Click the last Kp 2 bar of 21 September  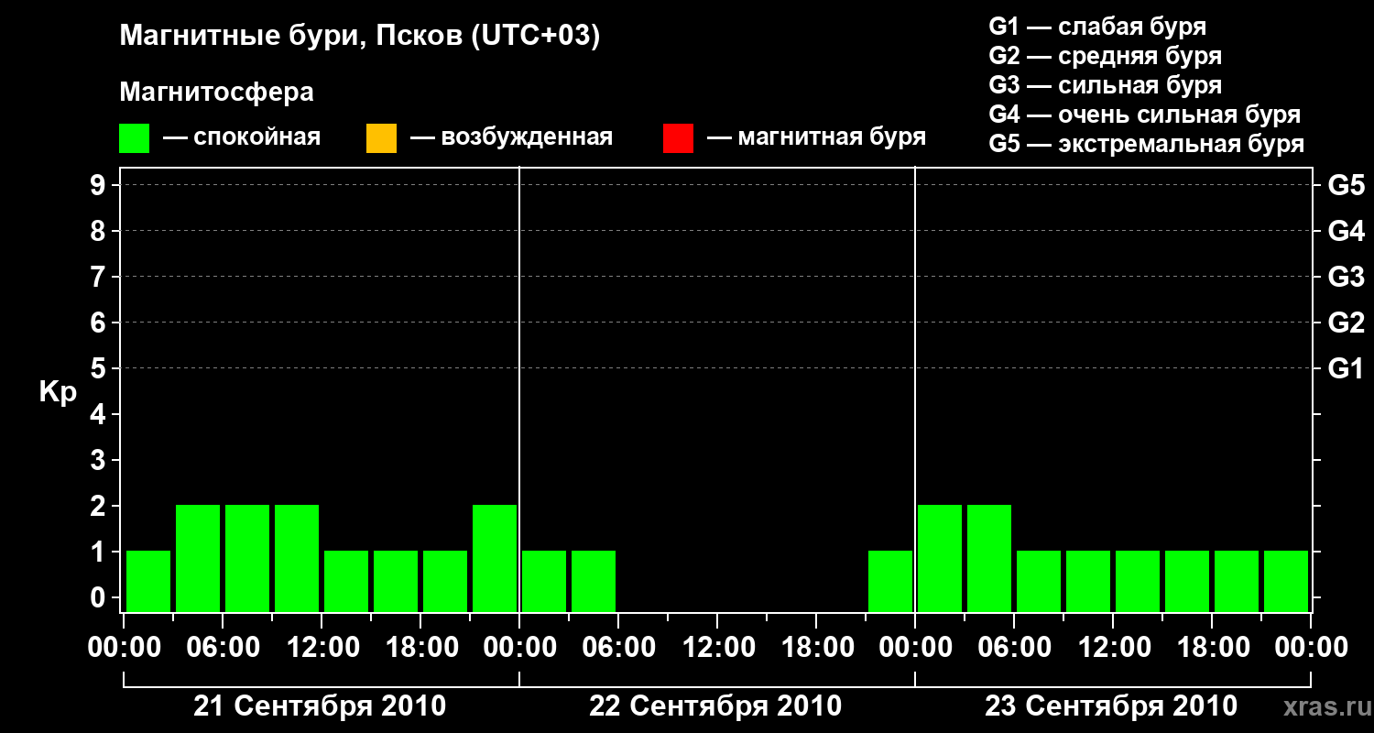pyautogui.click(x=495, y=558)
